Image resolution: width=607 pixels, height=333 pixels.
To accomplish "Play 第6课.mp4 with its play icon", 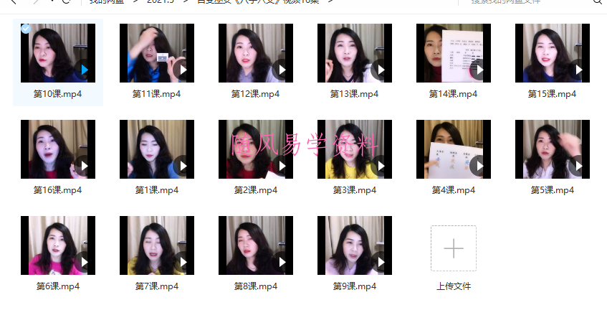I will point(84,262).
